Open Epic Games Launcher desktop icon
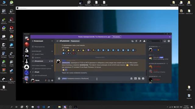195x109 pixels. point(12,55)
